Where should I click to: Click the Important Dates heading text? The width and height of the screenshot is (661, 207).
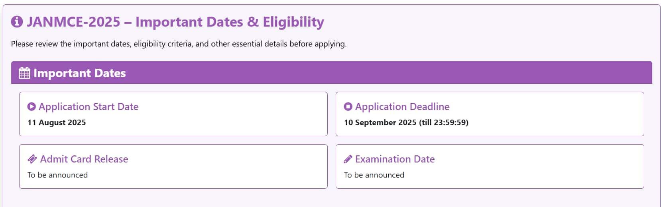(x=80, y=73)
